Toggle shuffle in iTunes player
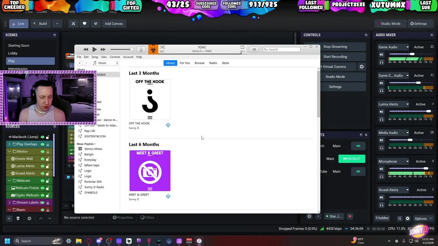The height and width of the screenshot is (246, 438). point(162,47)
